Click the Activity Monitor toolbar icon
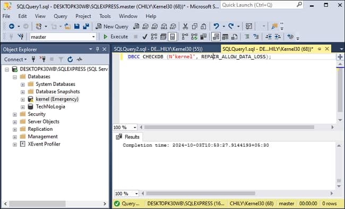Image resolution: width=345 pixels, height=209 pixels. [x=249, y=26]
